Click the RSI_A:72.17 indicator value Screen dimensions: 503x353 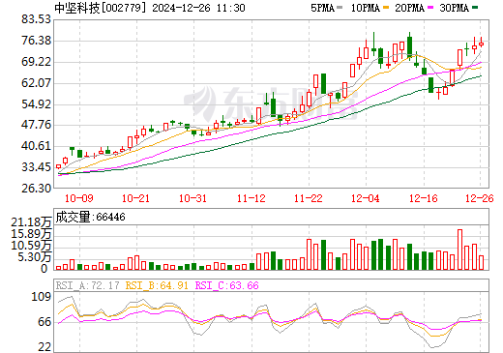pos(87,285)
